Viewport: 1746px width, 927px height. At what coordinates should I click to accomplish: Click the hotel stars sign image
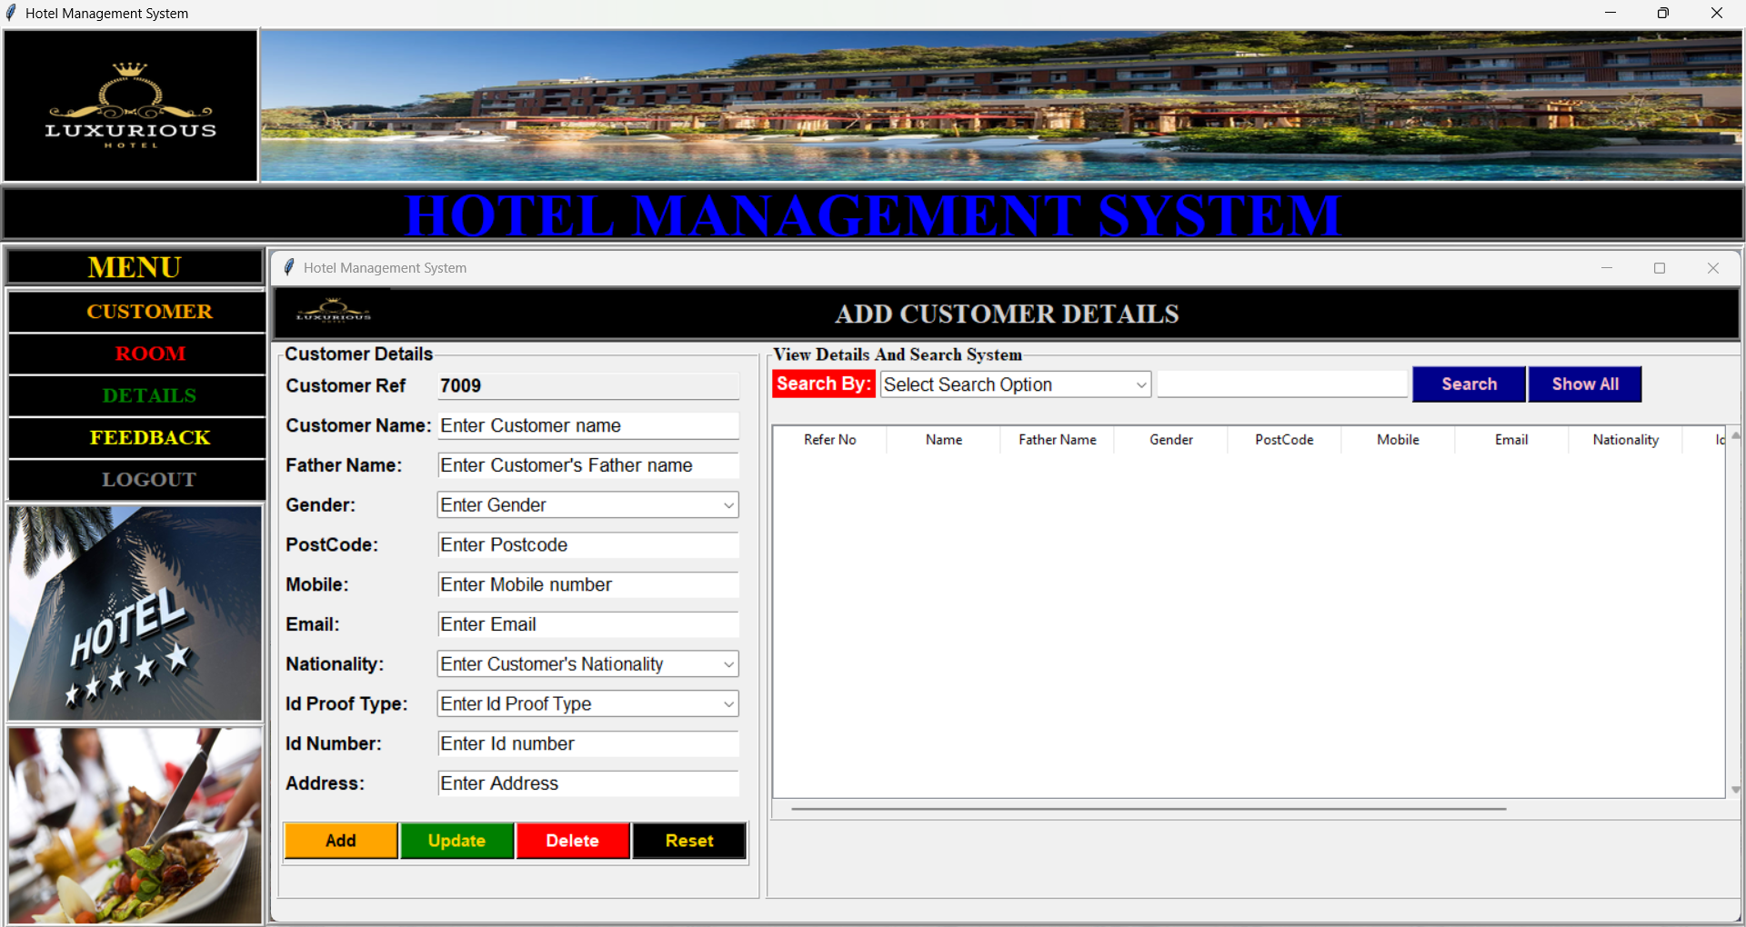135,613
